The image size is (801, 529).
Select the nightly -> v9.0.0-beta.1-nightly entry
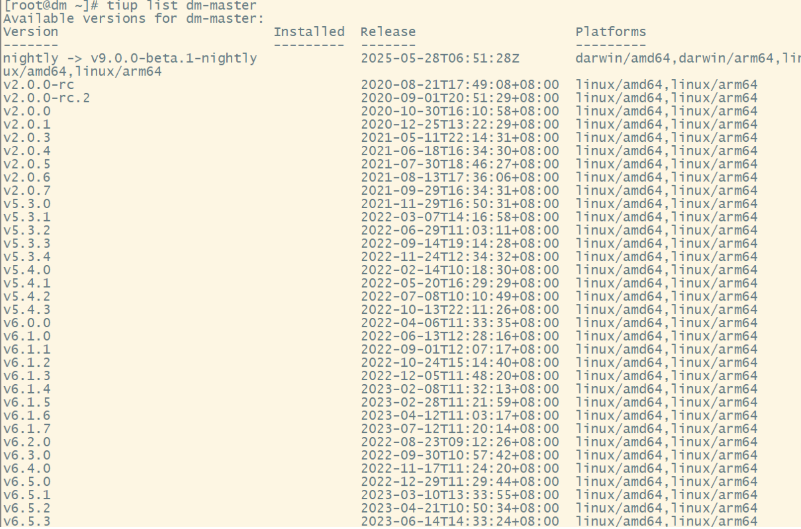tap(130, 59)
